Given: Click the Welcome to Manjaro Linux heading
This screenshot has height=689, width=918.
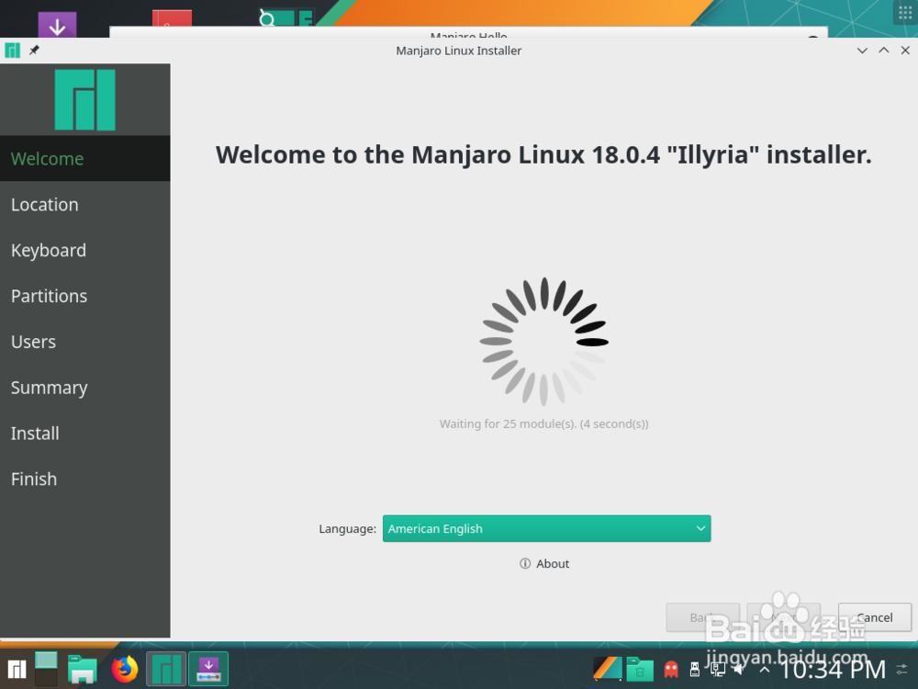Looking at the screenshot, I should pos(543,154).
